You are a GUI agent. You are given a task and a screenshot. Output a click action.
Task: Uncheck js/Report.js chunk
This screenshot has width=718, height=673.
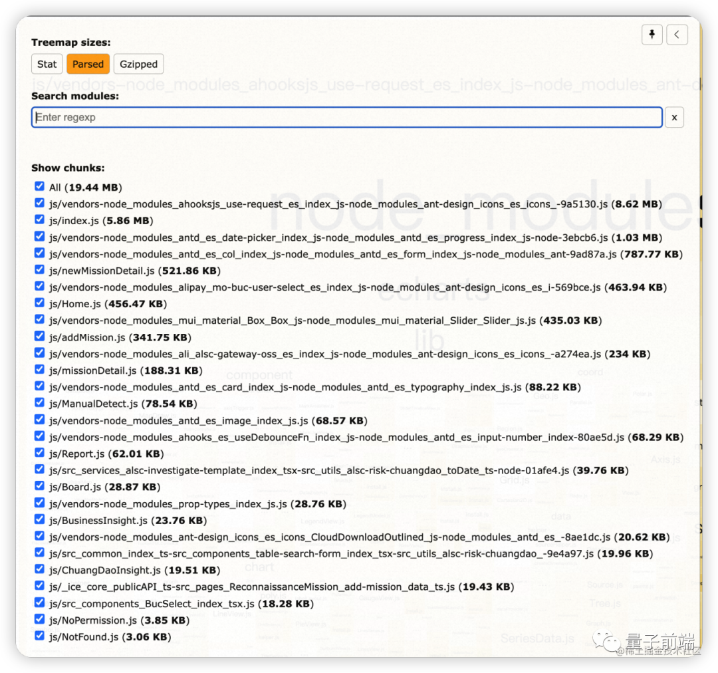pos(40,453)
